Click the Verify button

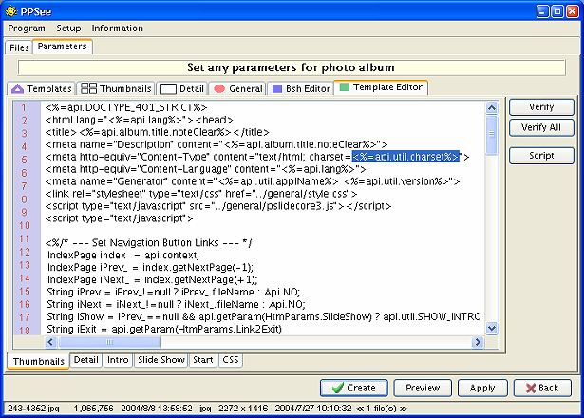click(x=541, y=107)
